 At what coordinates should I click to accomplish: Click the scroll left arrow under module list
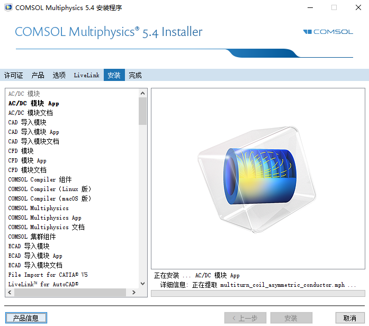(10, 292)
